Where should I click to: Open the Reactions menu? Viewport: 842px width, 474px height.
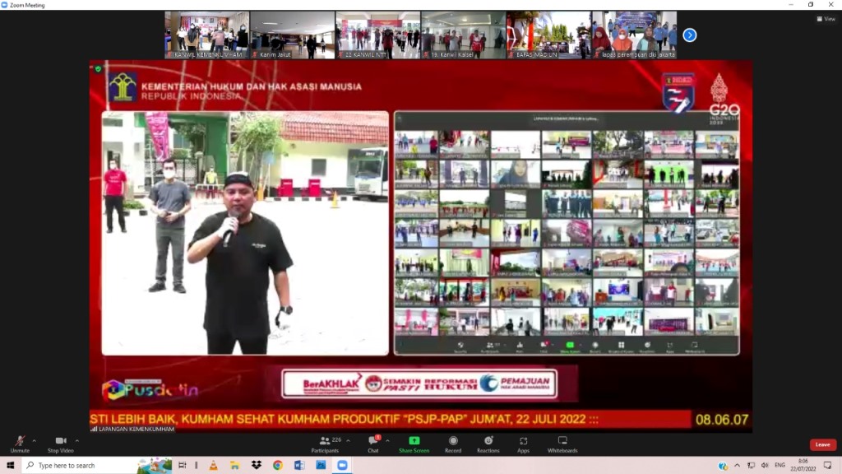[x=488, y=443]
